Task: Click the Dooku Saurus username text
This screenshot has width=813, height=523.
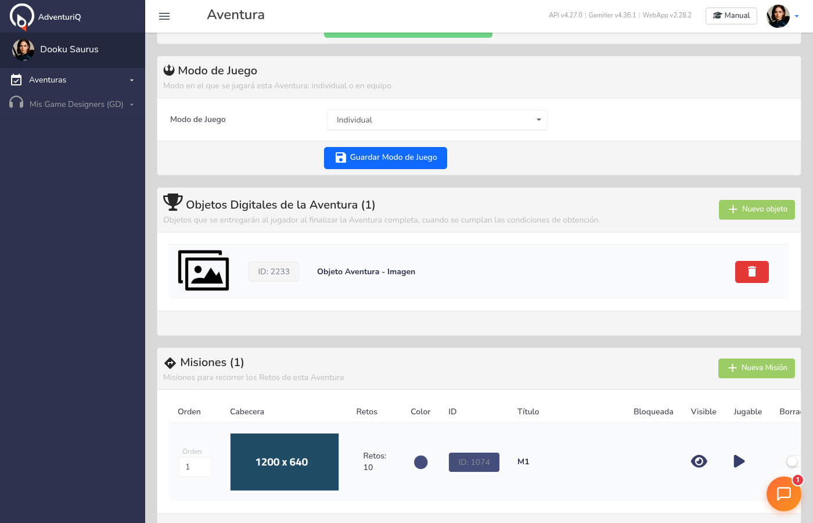Action: coord(69,49)
